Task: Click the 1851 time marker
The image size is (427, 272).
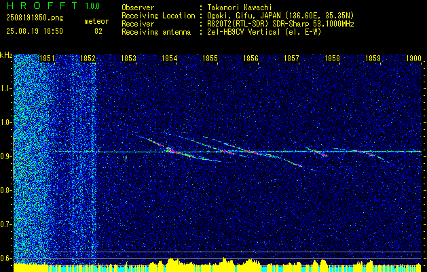Action: pyautogui.click(x=47, y=58)
